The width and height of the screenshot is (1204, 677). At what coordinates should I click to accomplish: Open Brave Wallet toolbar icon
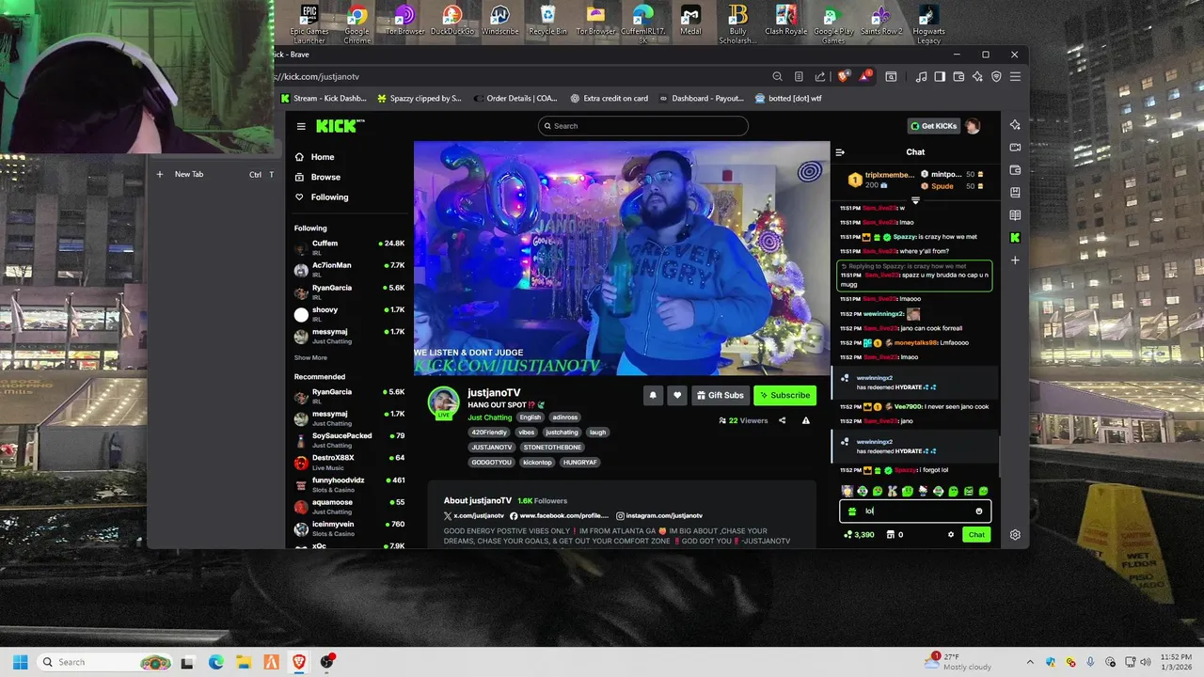pos(959,77)
